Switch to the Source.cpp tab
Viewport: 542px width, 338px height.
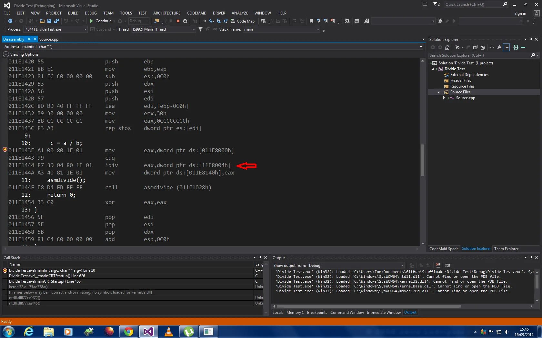coord(49,39)
